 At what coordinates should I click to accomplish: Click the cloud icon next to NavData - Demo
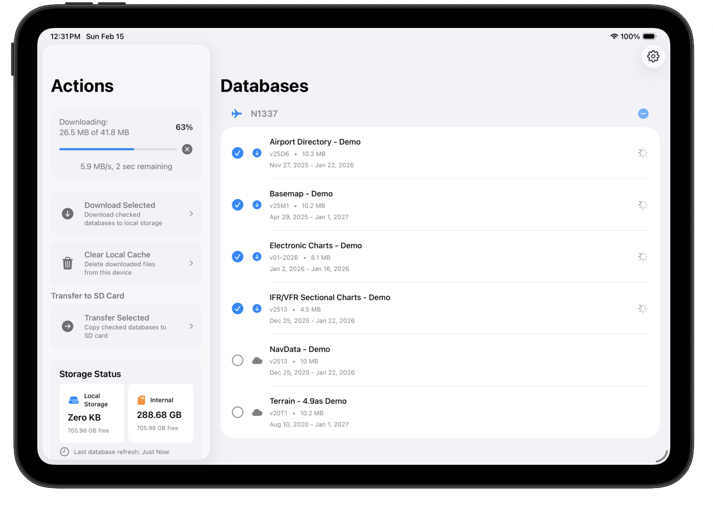coord(257,360)
